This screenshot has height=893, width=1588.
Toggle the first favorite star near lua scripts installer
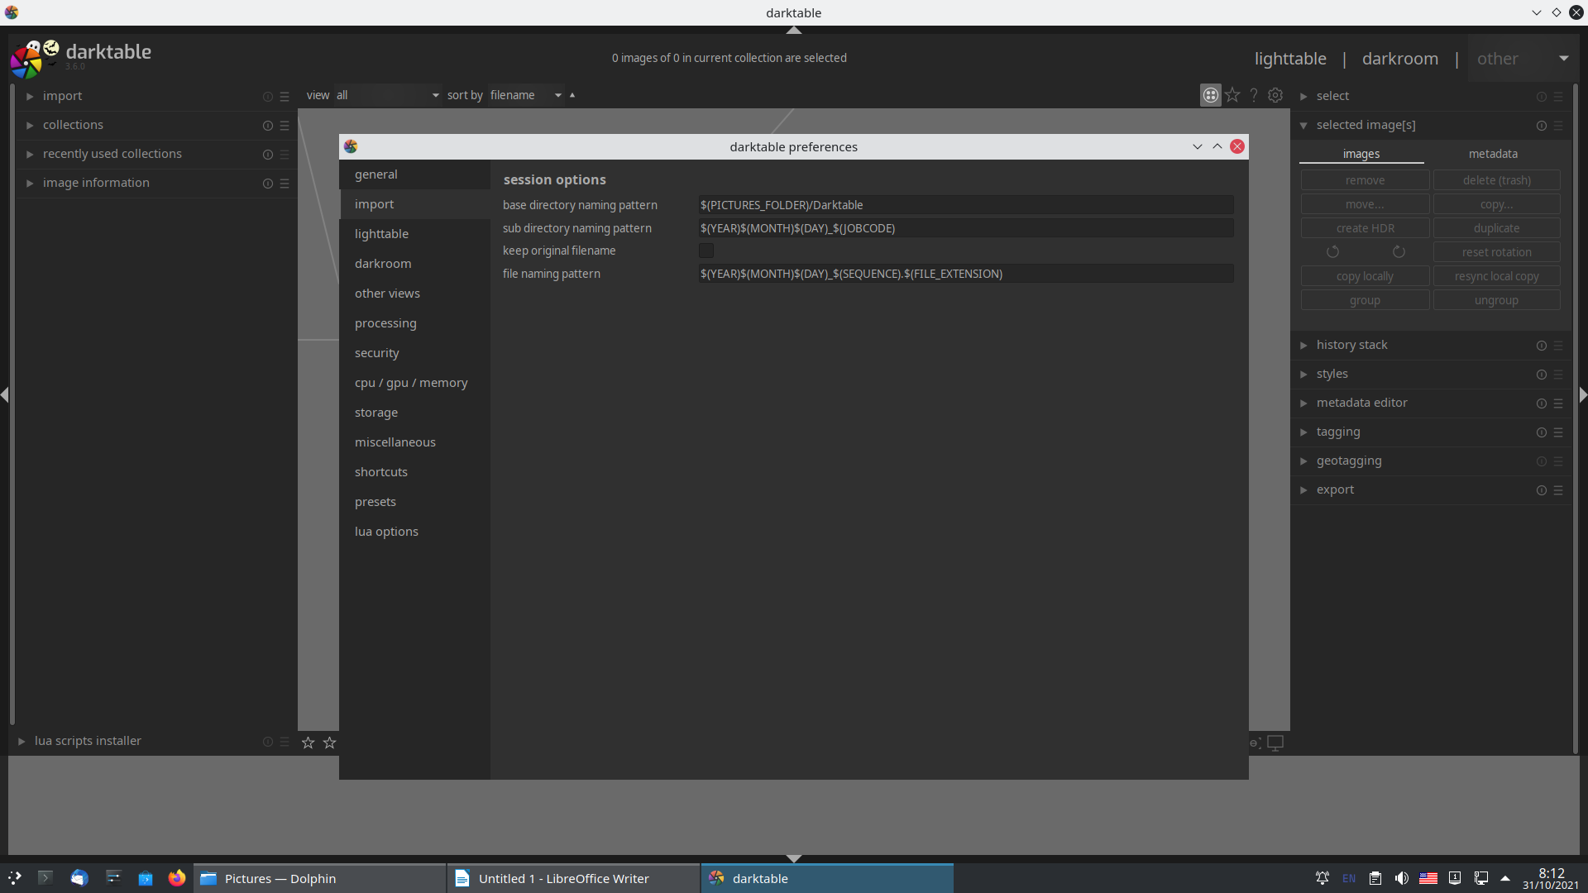point(307,743)
